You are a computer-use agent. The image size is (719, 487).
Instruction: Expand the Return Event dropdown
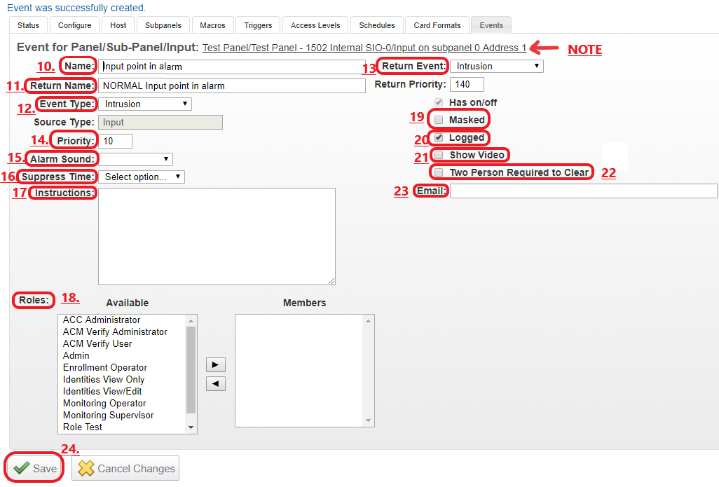[x=496, y=66]
